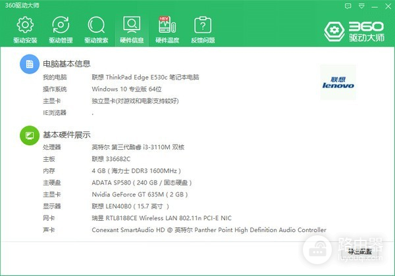
Task: Click the 4 GB 海力士 DDR3 1600MHz value
Action: pos(136,171)
